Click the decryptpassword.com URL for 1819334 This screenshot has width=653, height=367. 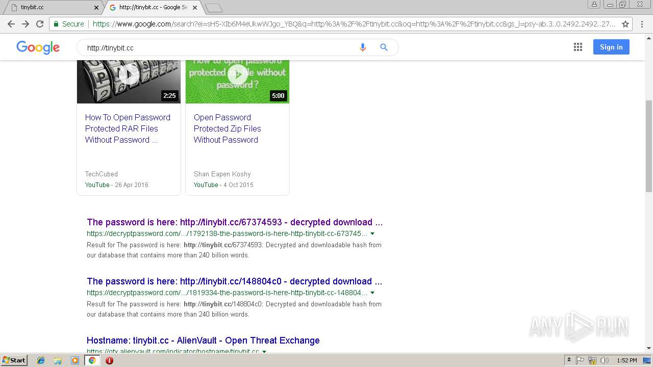[x=227, y=293]
